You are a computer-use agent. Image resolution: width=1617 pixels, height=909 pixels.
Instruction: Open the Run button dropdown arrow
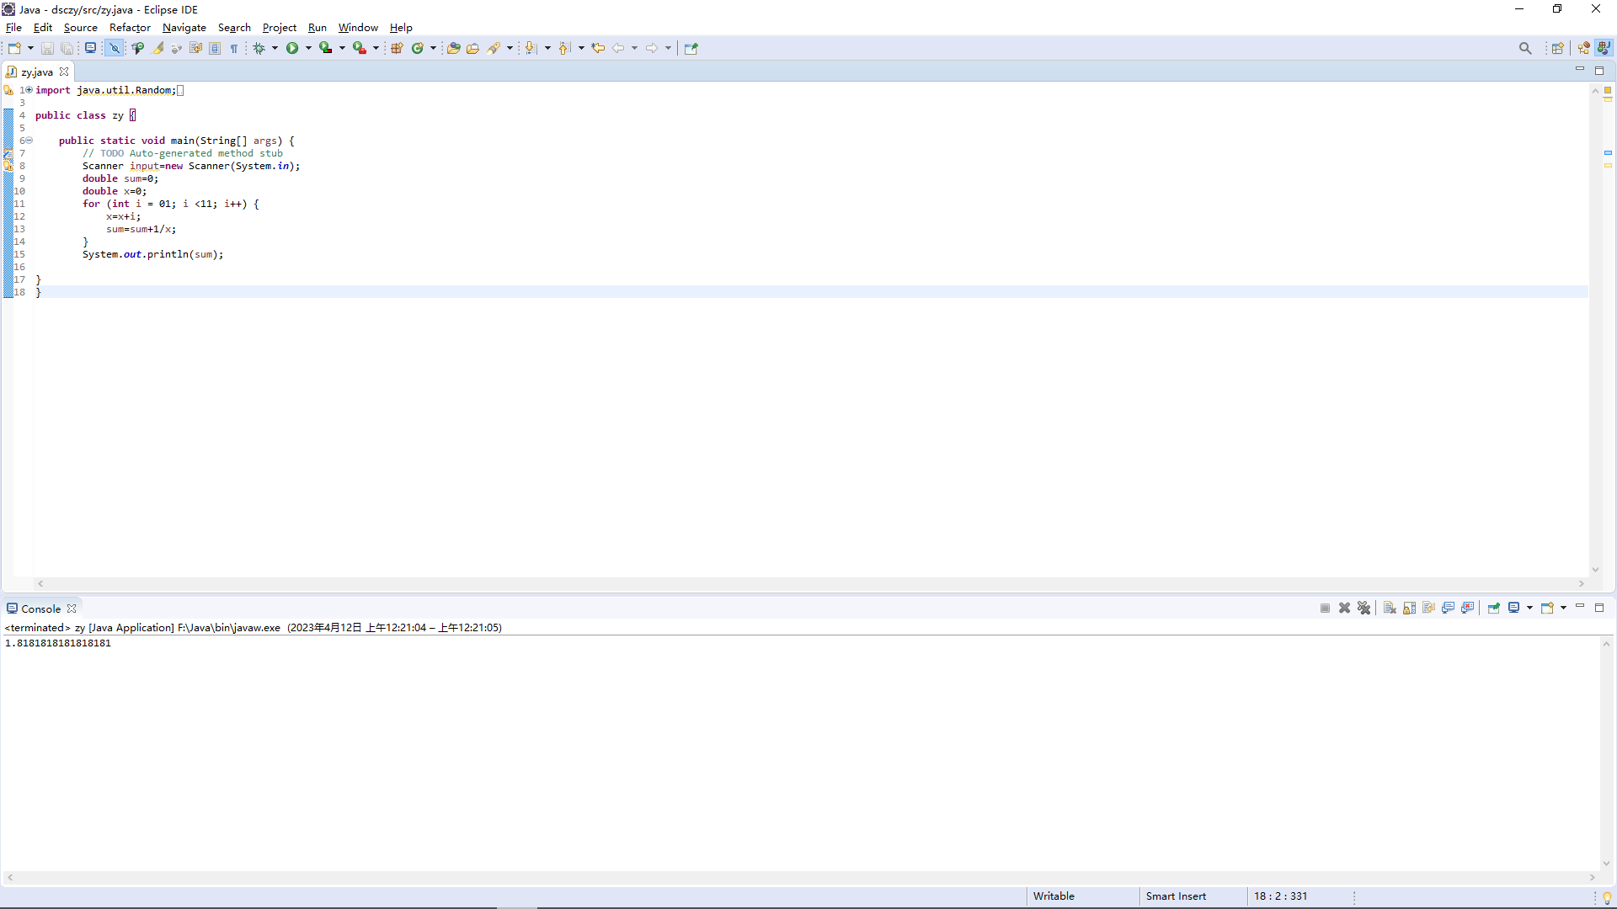click(x=308, y=48)
